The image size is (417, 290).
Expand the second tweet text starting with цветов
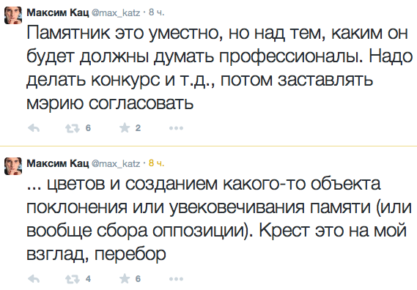point(219,219)
